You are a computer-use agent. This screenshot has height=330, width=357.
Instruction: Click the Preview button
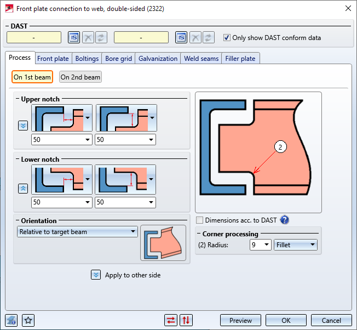click(240, 321)
